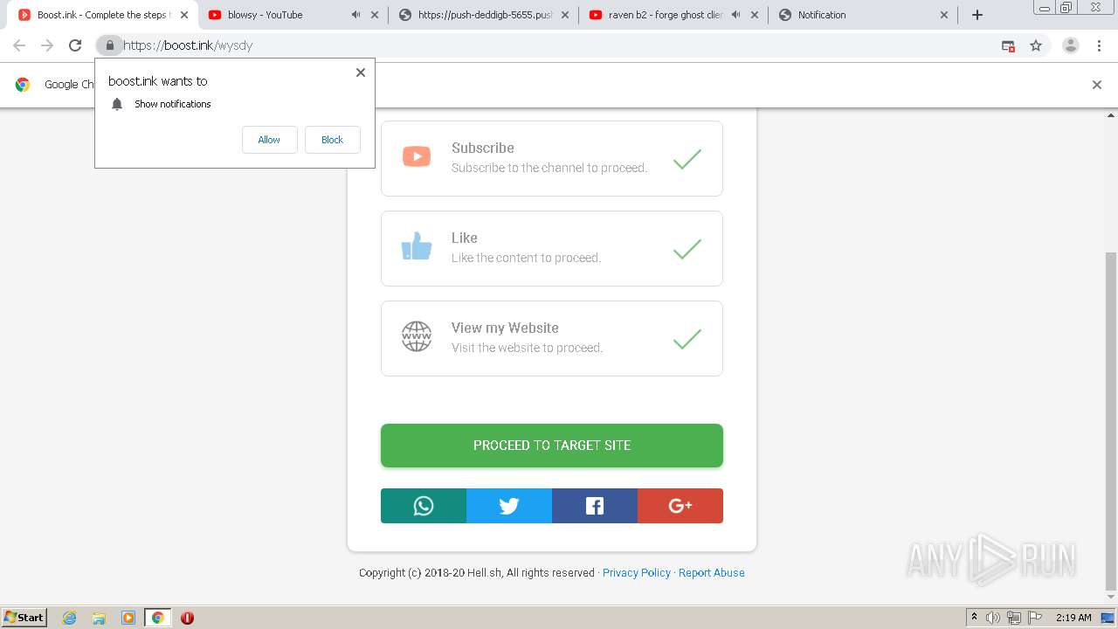Close the Google Chrome info bar
The height and width of the screenshot is (629, 1118).
tap(1097, 85)
